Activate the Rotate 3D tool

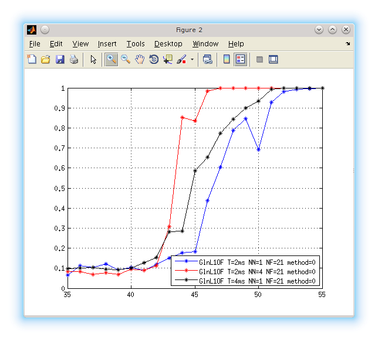coord(154,59)
